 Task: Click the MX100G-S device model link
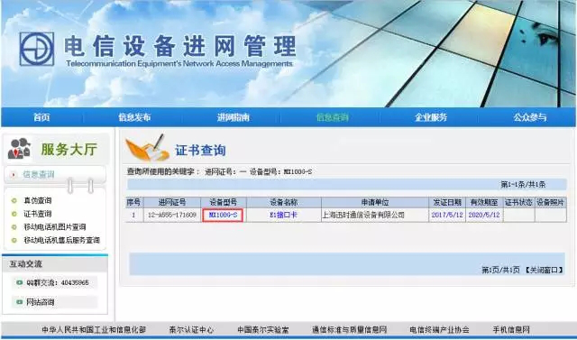(x=223, y=215)
